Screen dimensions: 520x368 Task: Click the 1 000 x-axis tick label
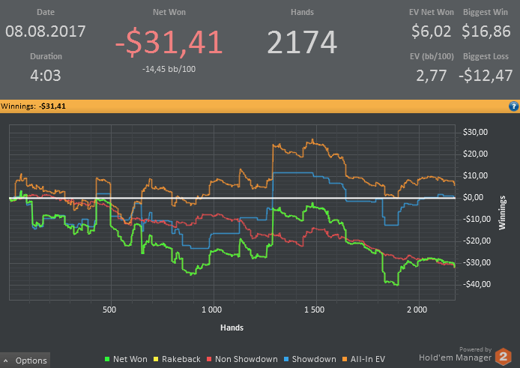pyautogui.click(x=211, y=310)
